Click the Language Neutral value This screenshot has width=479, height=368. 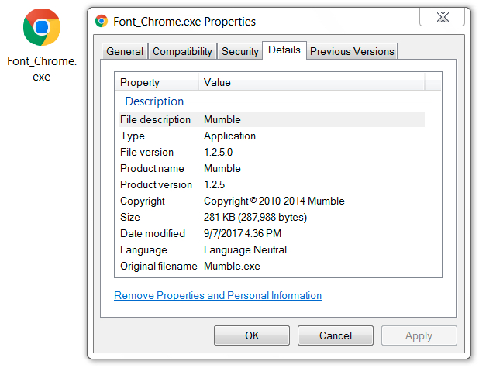click(x=245, y=249)
